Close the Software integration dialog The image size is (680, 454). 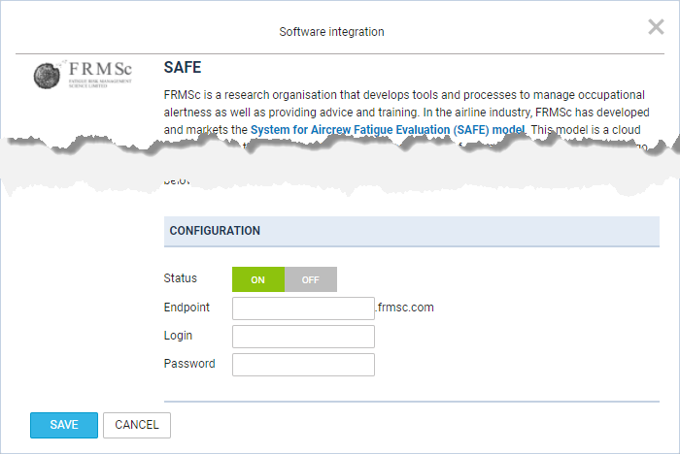[656, 27]
